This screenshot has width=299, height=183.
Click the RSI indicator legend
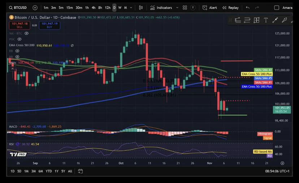(11, 144)
